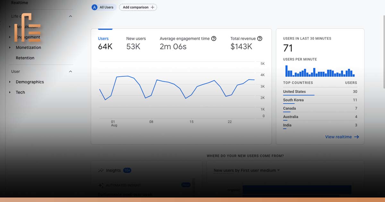Click the All Users 'A' badge
The image size is (385, 202).
(94, 7)
